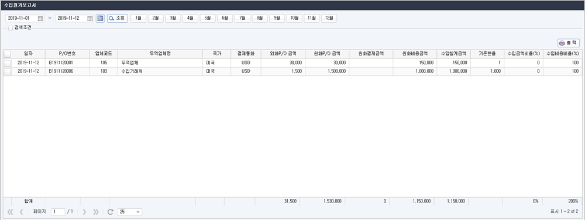Click the 1,500,000 원화P/O amount cell
This screenshot has height=220, width=585.
[x=327, y=71]
